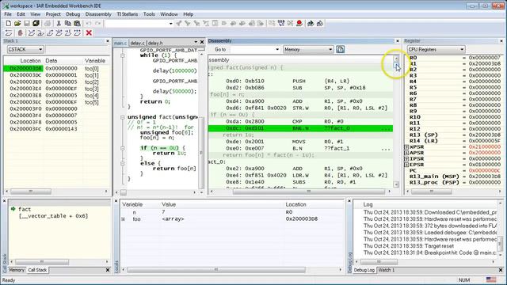Expand the XPSR register

(x=406, y=147)
